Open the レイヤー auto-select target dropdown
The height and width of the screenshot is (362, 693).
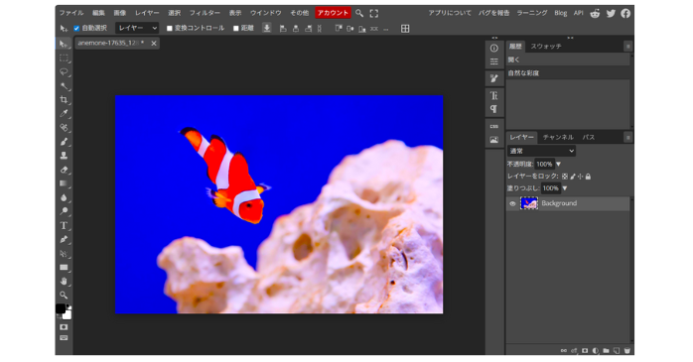click(137, 28)
